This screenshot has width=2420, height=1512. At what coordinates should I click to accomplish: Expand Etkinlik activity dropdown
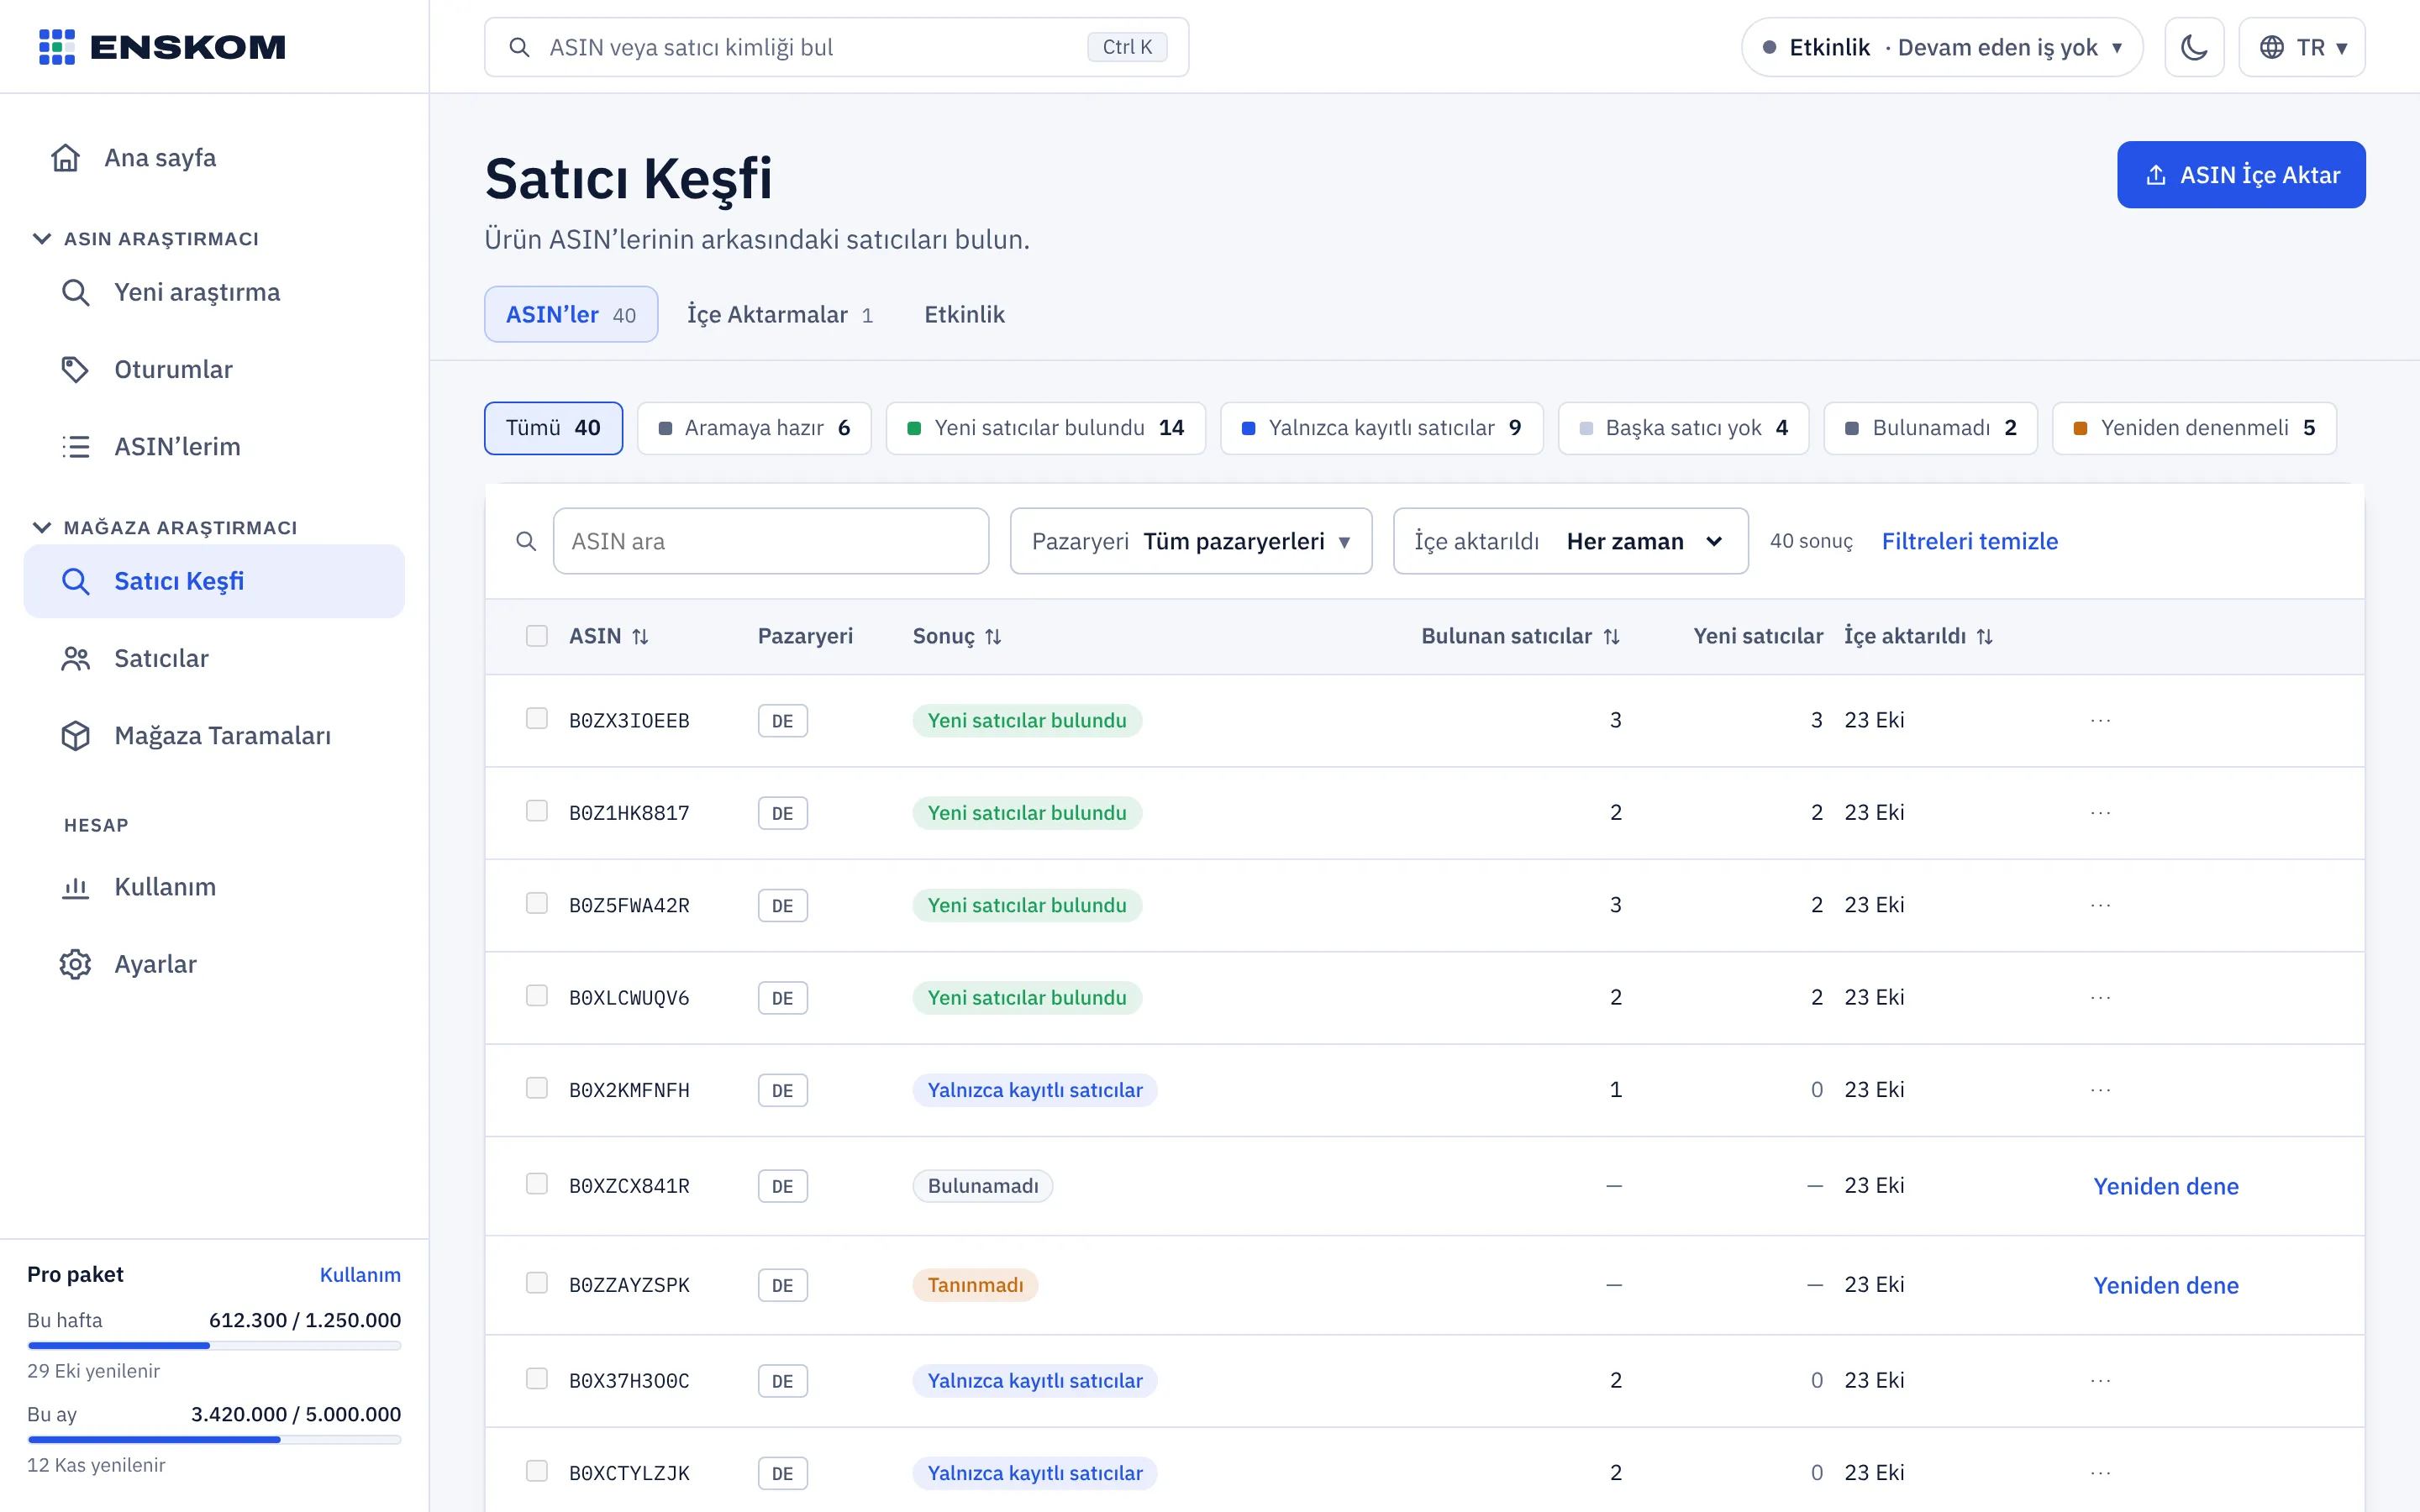click(1941, 47)
